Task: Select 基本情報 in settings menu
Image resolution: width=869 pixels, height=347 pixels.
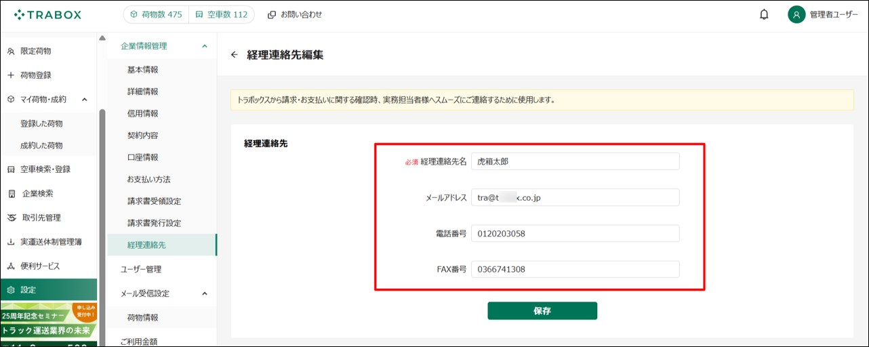Action: point(142,70)
